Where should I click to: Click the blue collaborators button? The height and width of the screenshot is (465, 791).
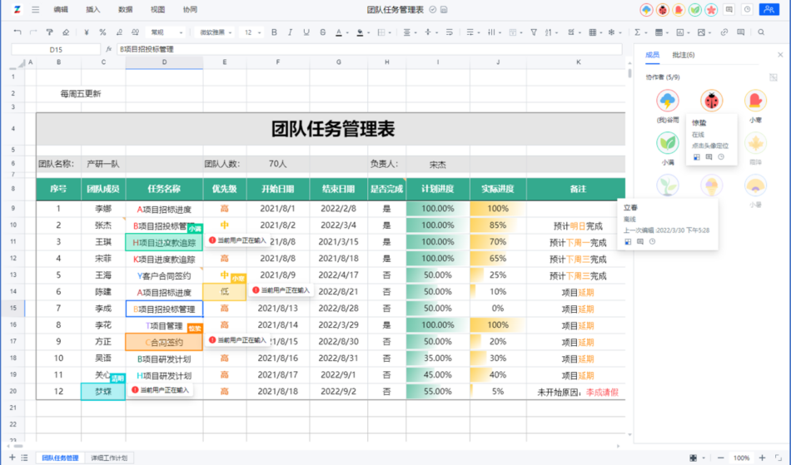769,10
